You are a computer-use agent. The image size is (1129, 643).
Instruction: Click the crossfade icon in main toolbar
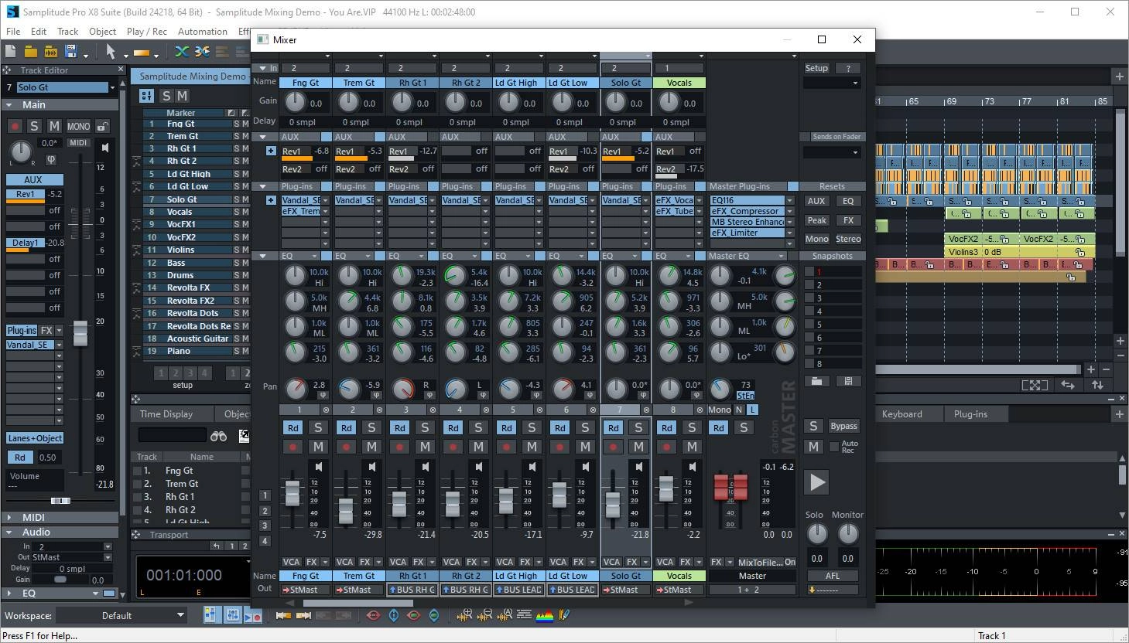[x=182, y=52]
